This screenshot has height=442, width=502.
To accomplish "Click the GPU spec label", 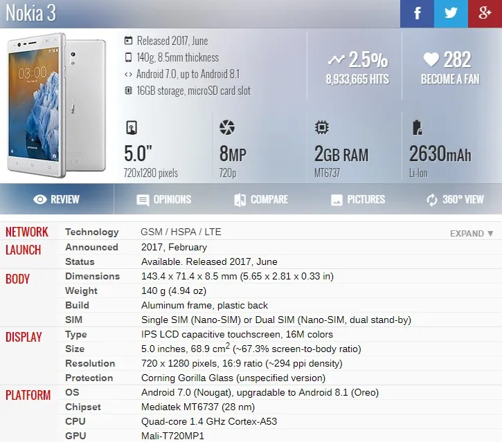I will tap(75, 436).
